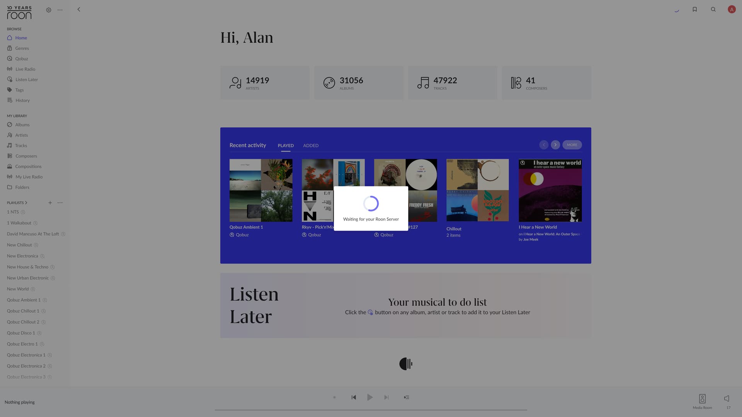Open Qobuz Ambient 1 cover thumbnail
Image resolution: width=742 pixels, height=417 pixels.
point(261,190)
